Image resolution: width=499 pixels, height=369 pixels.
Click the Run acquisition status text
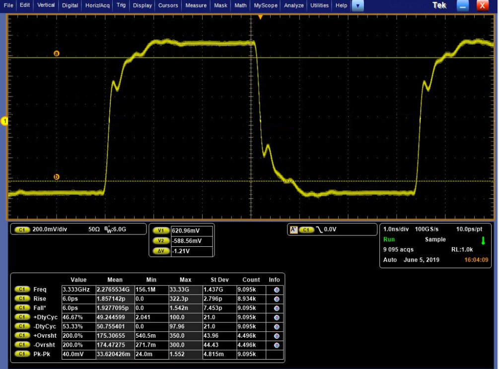click(x=389, y=239)
